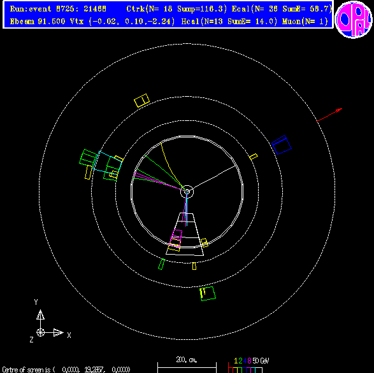This screenshot has height=373, width=374.
Task: Click the blue calorimeter cluster block
Action: click(282, 144)
